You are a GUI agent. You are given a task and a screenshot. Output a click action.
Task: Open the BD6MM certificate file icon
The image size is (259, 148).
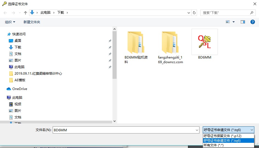(x=204, y=42)
